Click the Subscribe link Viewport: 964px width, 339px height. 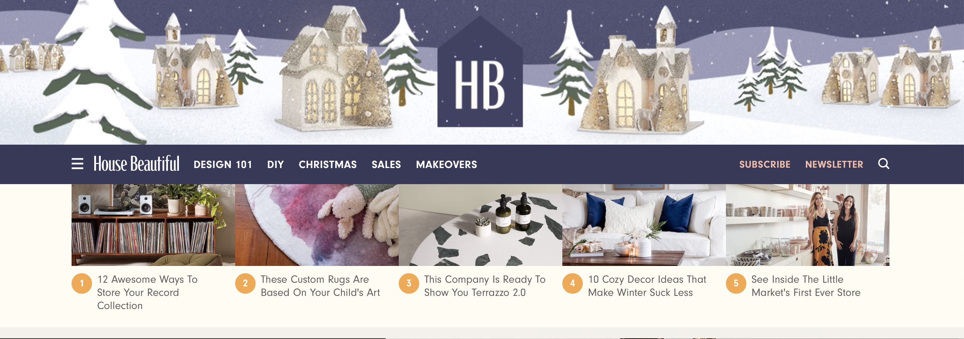(x=765, y=164)
